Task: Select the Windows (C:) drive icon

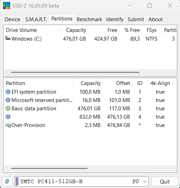Action: pyautogui.click(x=8, y=38)
